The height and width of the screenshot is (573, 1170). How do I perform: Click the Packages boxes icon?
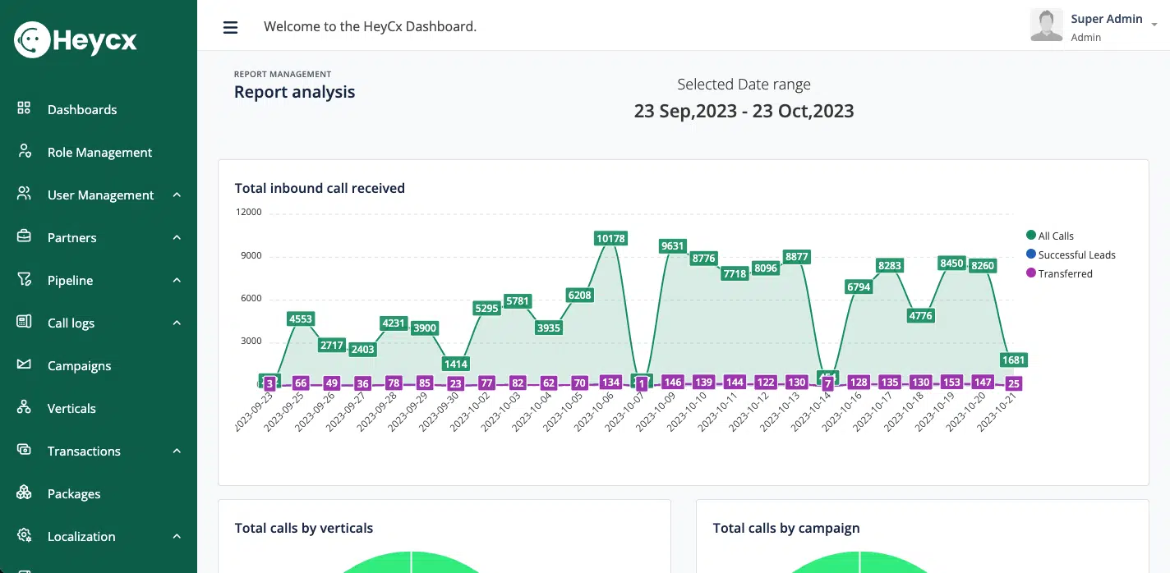(x=24, y=493)
